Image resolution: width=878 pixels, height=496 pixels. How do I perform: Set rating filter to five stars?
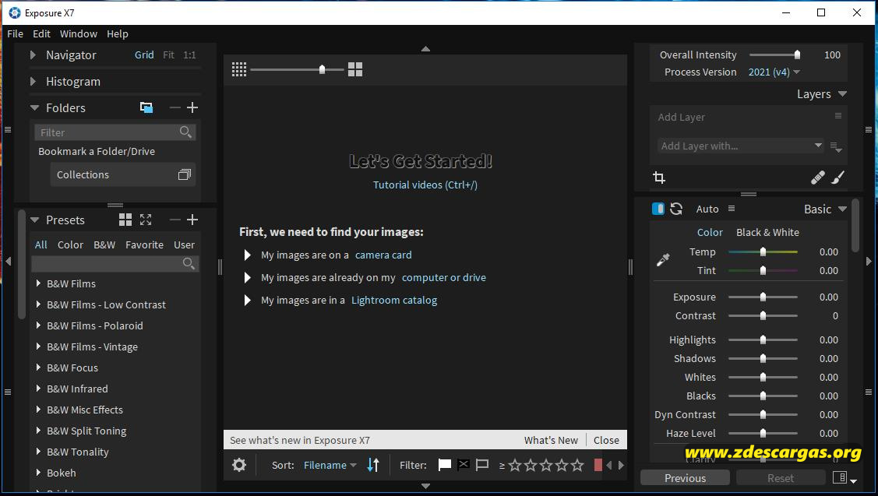pyautogui.click(x=577, y=465)
